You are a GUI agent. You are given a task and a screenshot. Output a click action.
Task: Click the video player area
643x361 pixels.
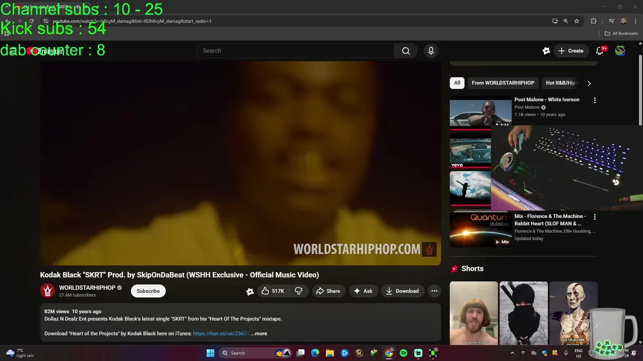pyautogui.click(x=240, y=163)
